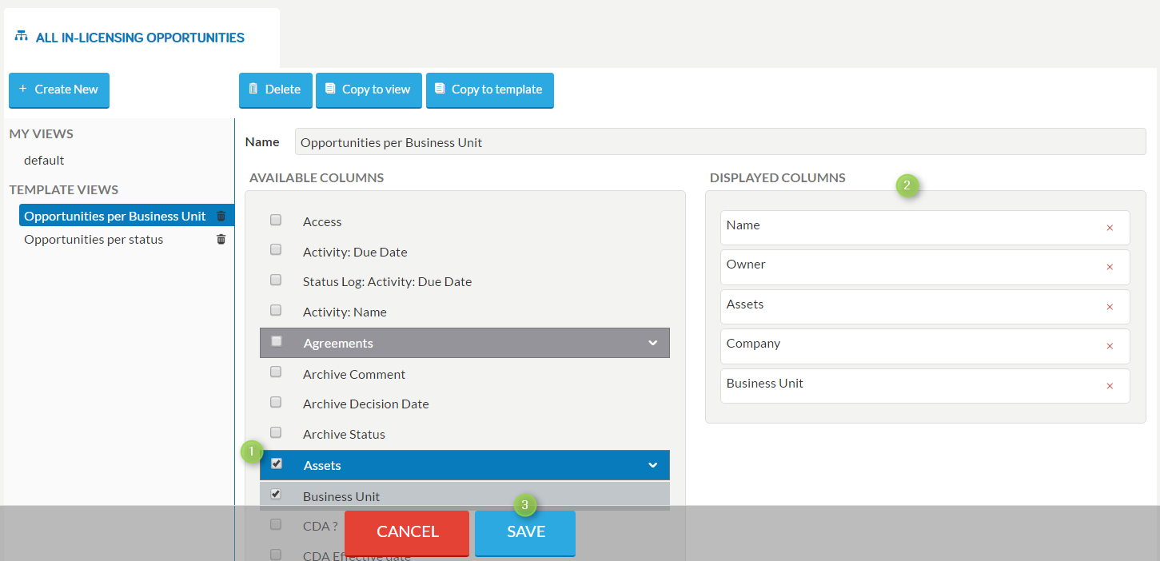Expand the Assets group chevron

653,465
